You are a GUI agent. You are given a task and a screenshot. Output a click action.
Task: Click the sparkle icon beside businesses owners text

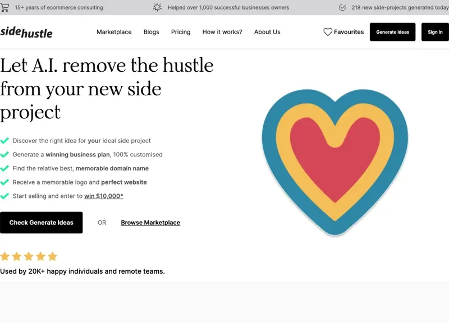[157, 7]
